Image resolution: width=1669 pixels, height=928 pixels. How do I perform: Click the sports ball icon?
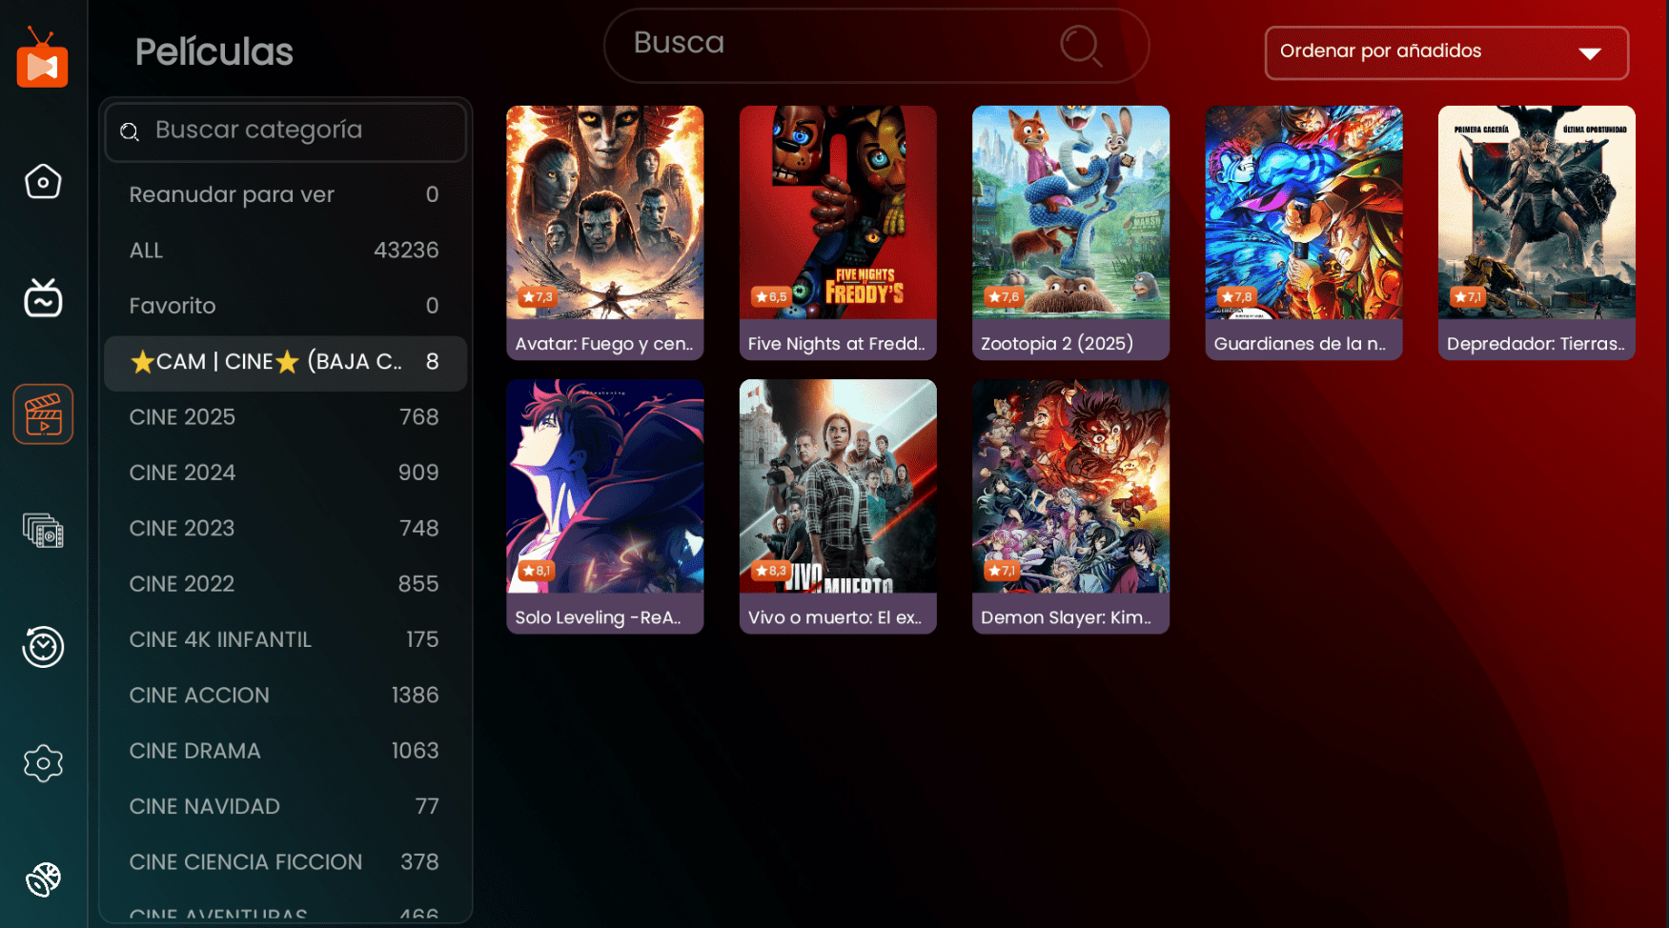pyautogui.click(x=43, y=878)
